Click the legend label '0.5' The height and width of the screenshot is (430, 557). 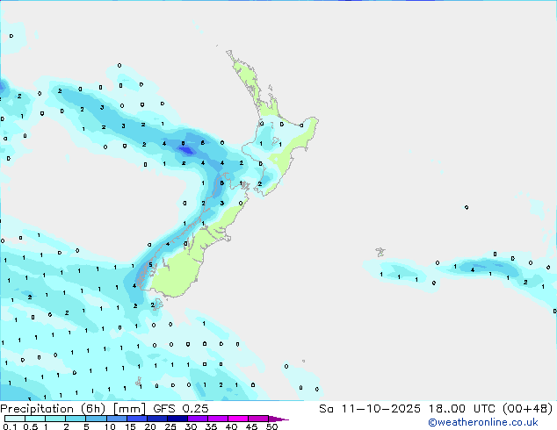coord(30,426)
